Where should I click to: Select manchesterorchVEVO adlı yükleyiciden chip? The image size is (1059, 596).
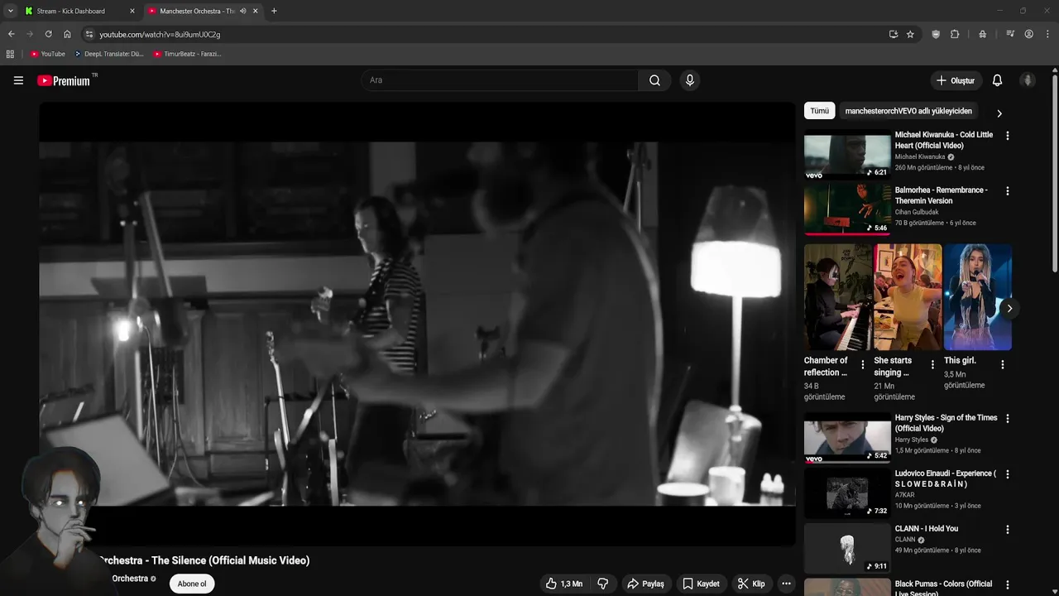coord(908,111)
